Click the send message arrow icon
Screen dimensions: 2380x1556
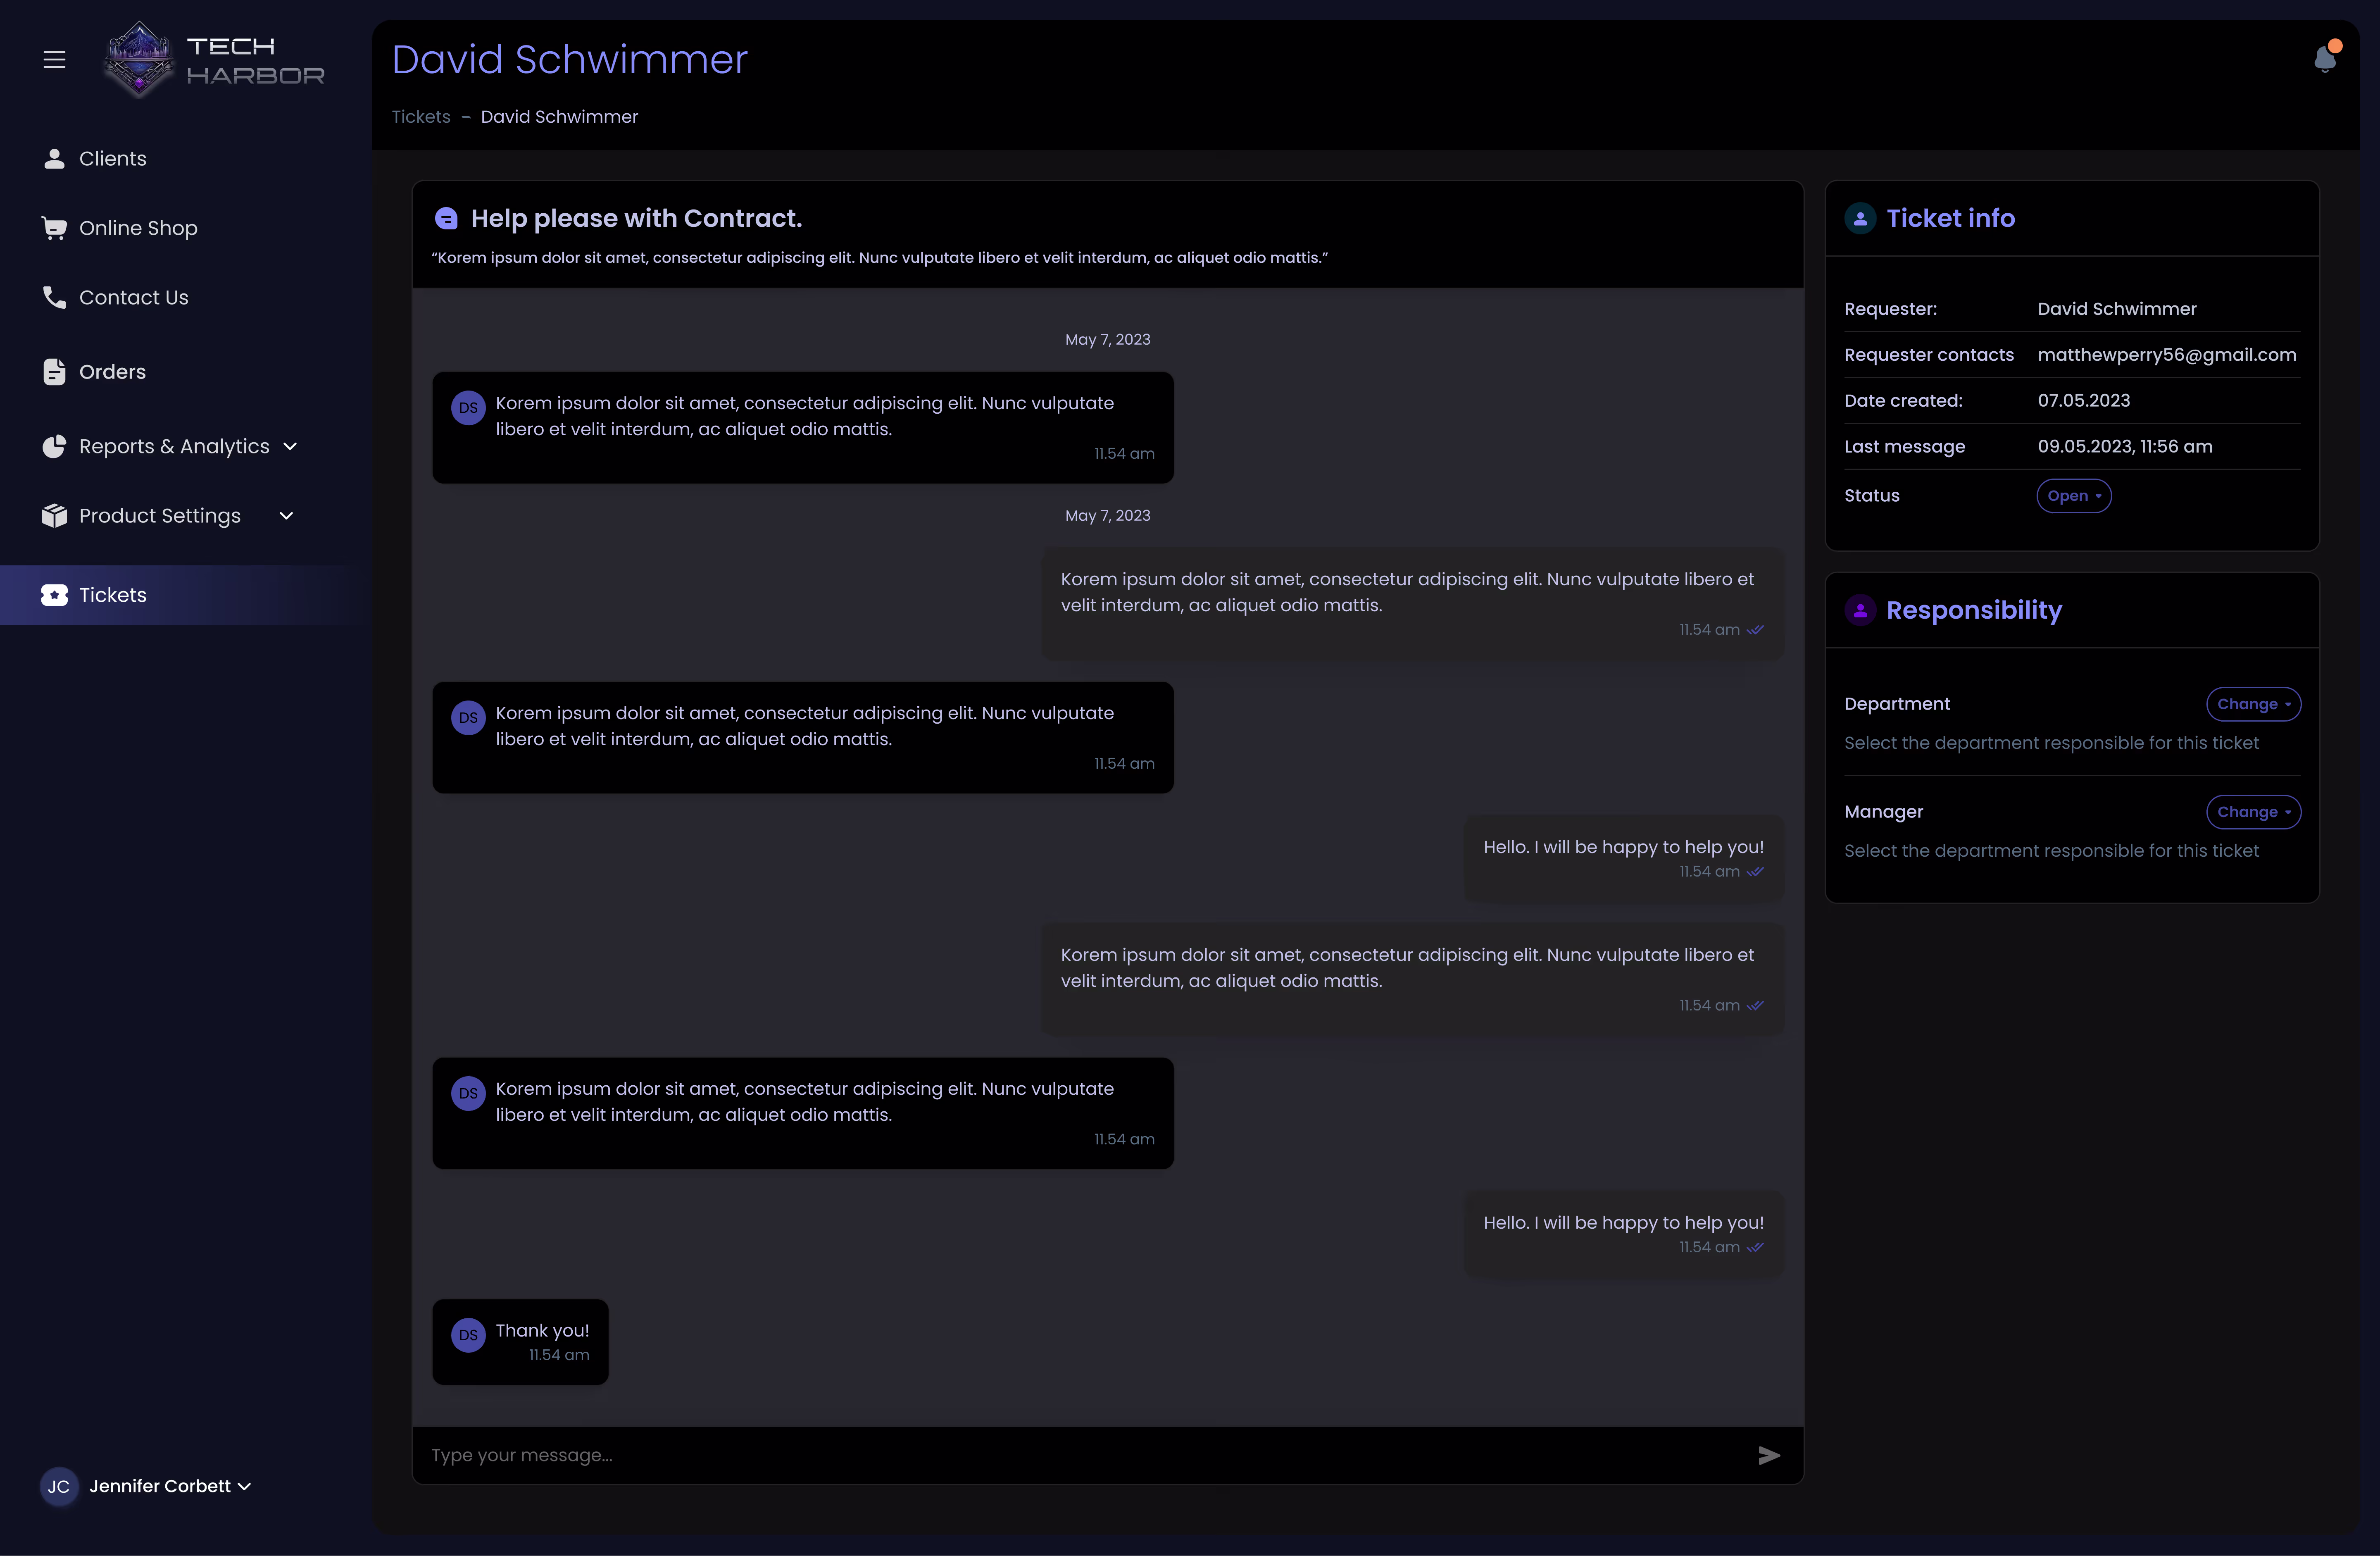point(1769,1455)
